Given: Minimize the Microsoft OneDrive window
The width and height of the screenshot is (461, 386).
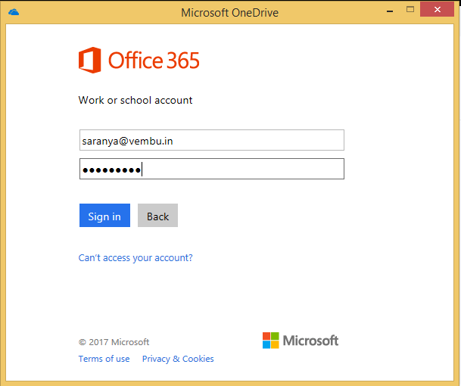Looking at the screenshot, I should (390, 11).
